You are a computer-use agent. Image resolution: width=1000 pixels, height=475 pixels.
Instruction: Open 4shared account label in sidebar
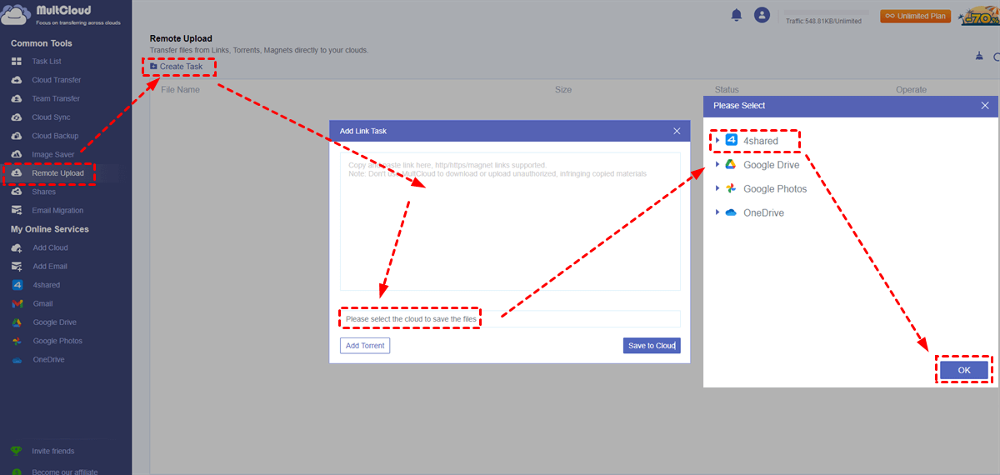47,285
